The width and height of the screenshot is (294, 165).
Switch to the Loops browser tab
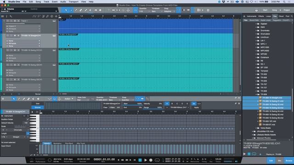(268, 16)
